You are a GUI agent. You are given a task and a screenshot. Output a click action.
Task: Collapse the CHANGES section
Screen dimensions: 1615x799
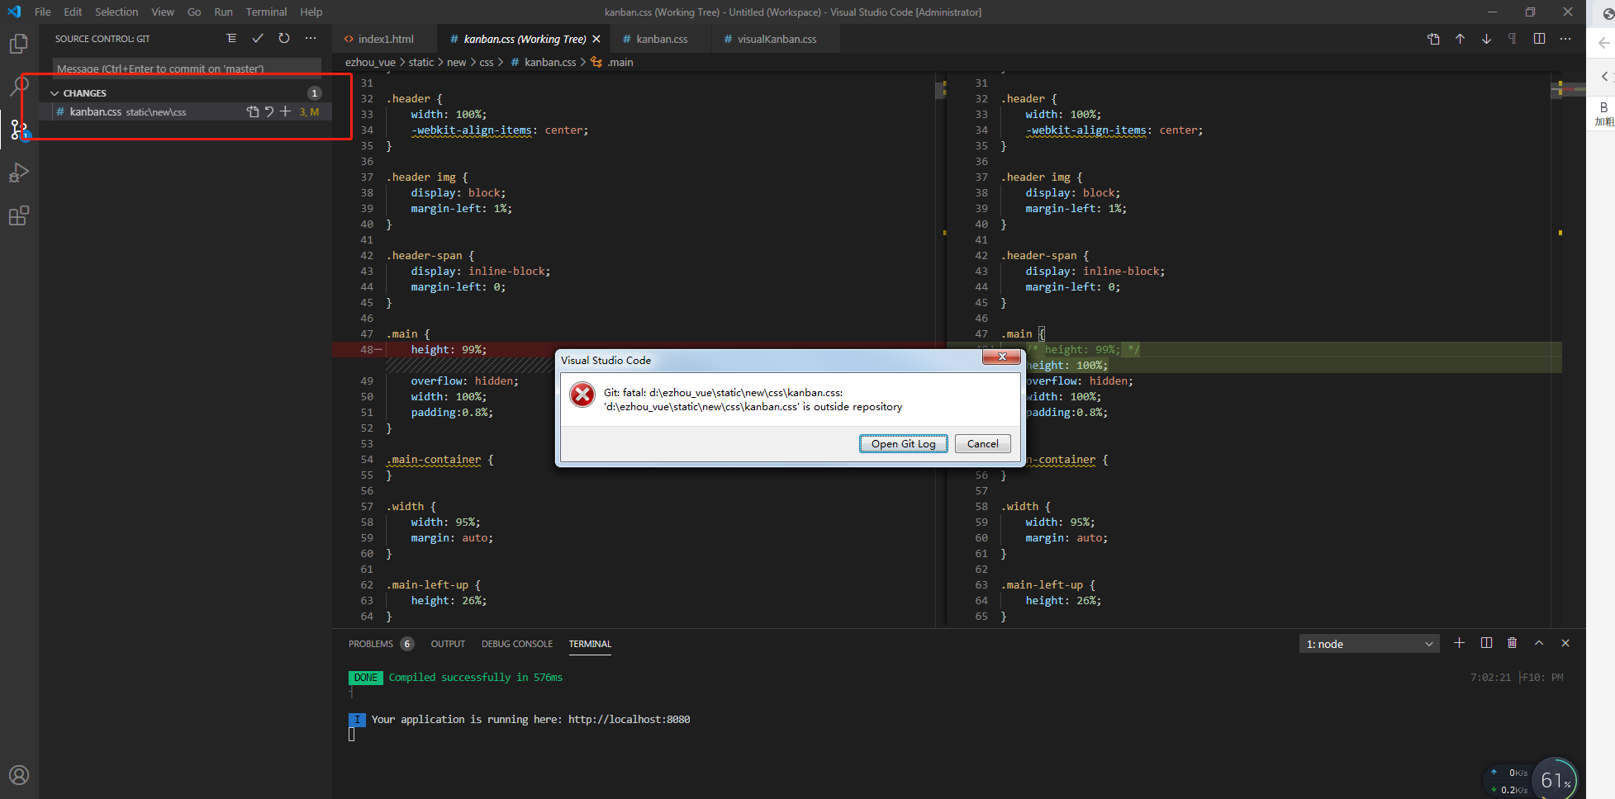(x=55, y=93)
